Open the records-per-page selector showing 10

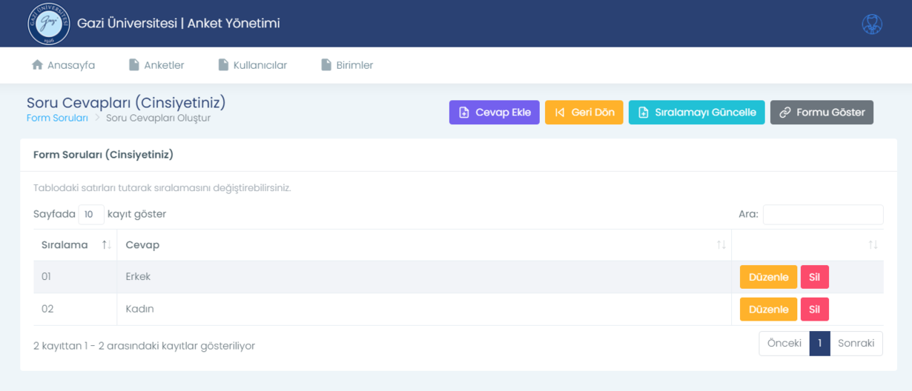(x=91, y=215)
